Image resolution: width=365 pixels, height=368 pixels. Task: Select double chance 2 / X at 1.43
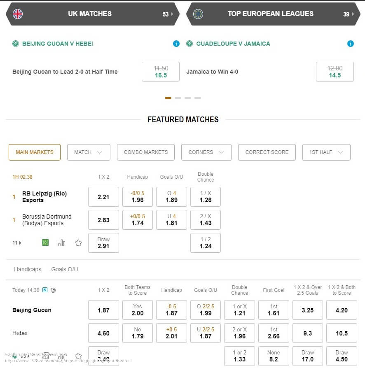[206, 220]
